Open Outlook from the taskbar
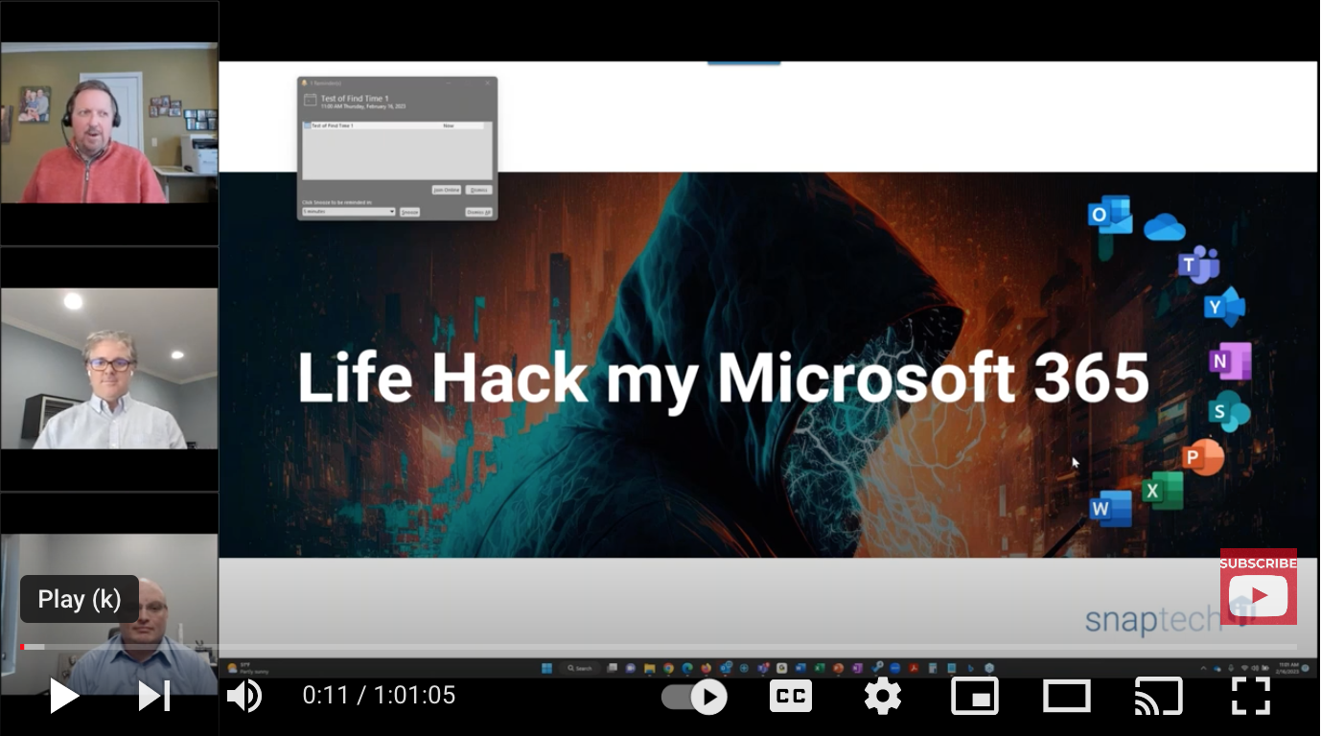Viewport: 1321px width, 736px height. (725, 668)
